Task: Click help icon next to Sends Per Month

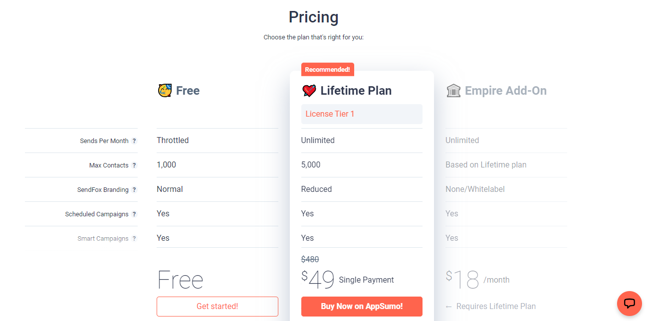Action: 134,141
